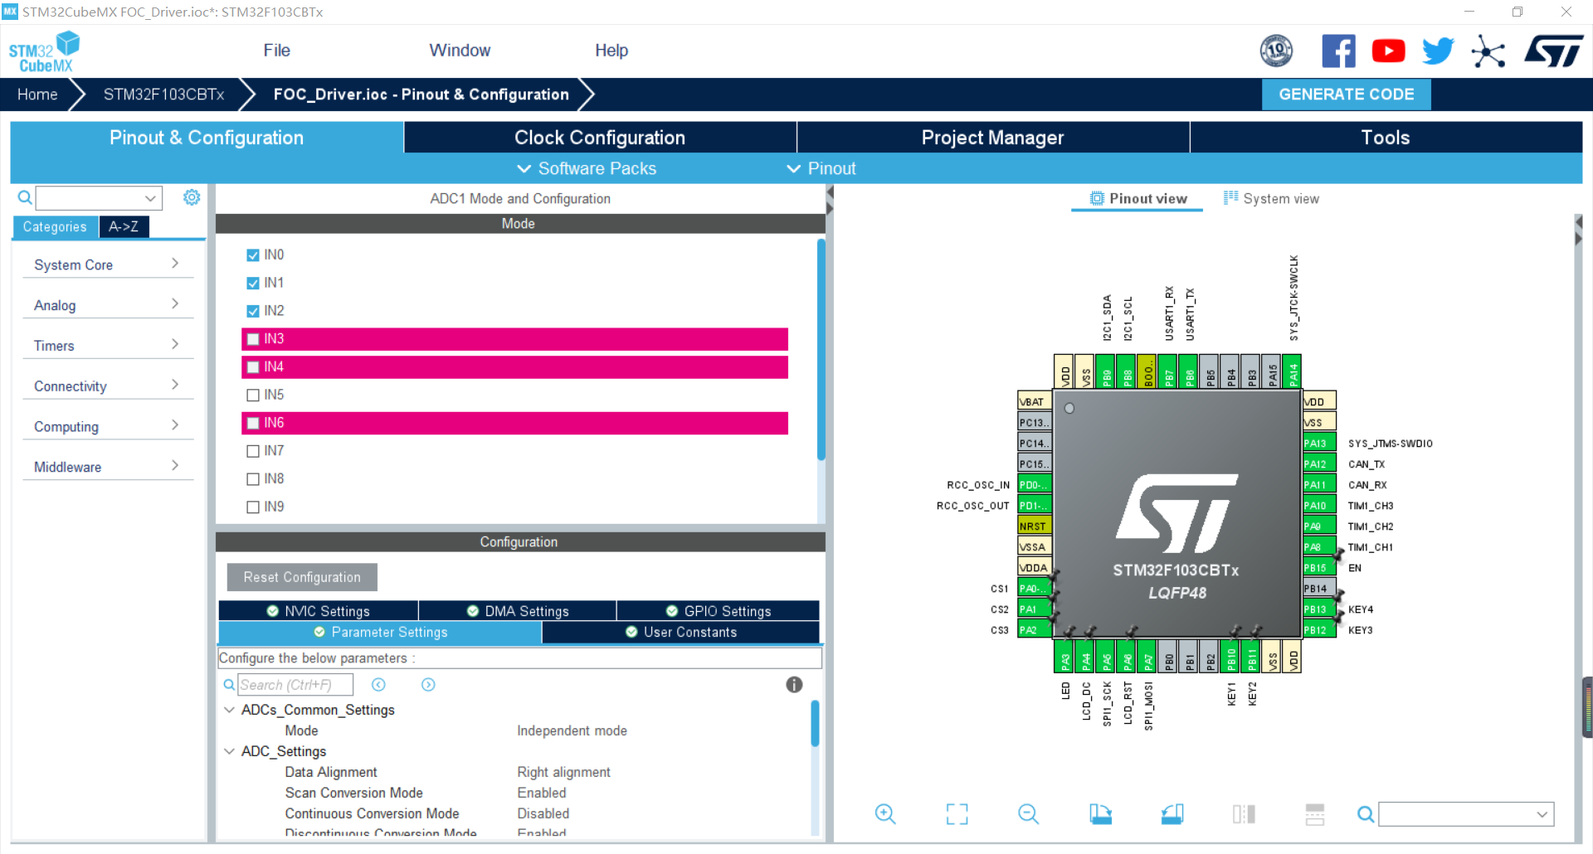
Task: Click the parameter list vertical scrollbar
Action: tap(815, 723)
